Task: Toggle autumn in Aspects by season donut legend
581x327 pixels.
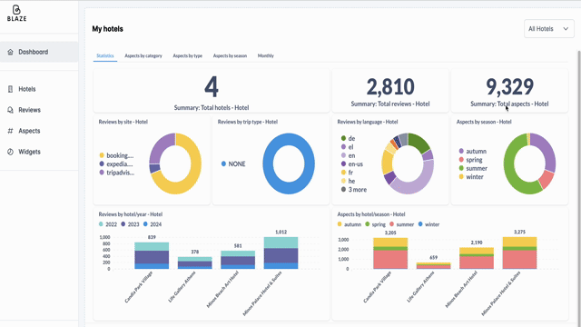Action: (x=472, y=152)
